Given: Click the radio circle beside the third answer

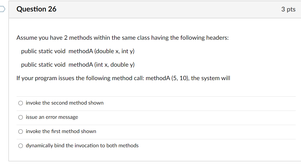Looking at the screenshot, I should [x=20, y=131].
